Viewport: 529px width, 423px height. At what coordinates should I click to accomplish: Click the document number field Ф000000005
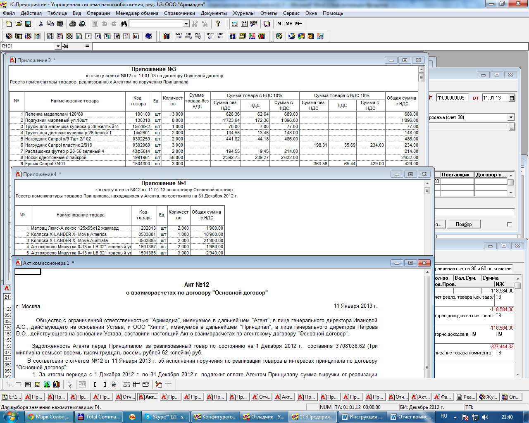[x=452, y=98]
